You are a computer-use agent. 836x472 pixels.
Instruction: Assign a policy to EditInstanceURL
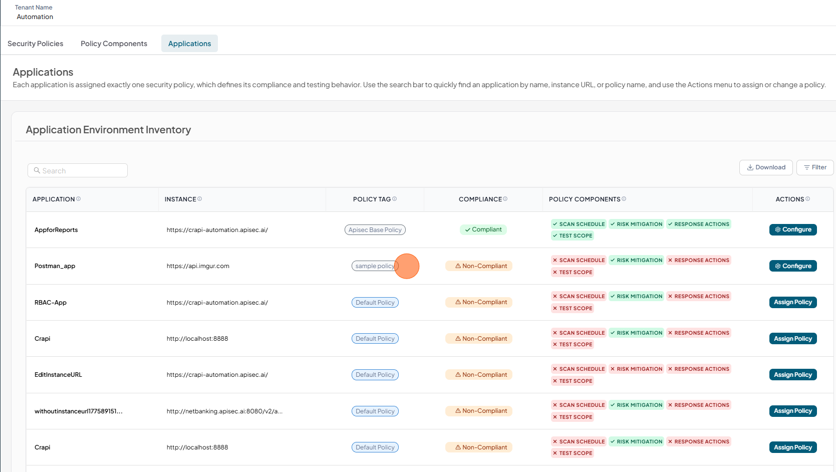point(793,375)
